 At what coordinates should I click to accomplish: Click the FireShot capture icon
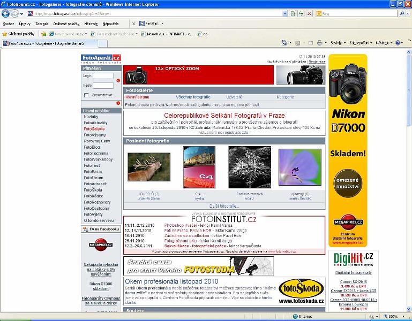[142, 24]
